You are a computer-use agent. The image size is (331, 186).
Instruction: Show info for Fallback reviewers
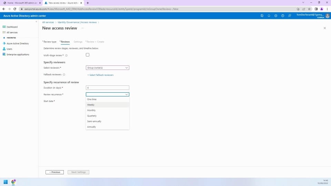[64, 75]
